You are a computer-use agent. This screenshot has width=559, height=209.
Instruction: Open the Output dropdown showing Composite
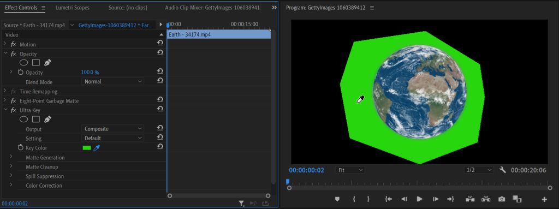coord(113,129)
